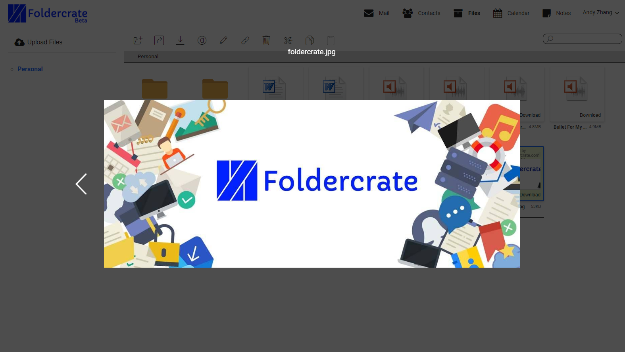Image resolution: width=625 pixels, height=352 pixels.
Task: Click the New Folder toolbar icon
Action: [x=138, y=40]
